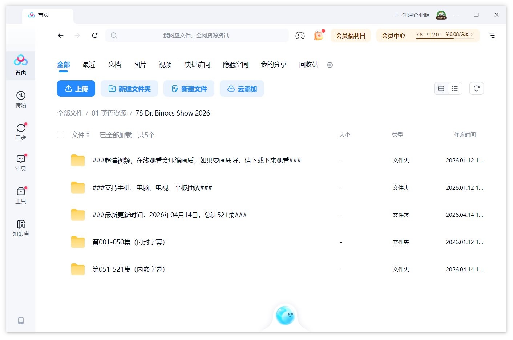
Task: Open folder 第001-050集（内封字幕）
Action: click(128, 242)
